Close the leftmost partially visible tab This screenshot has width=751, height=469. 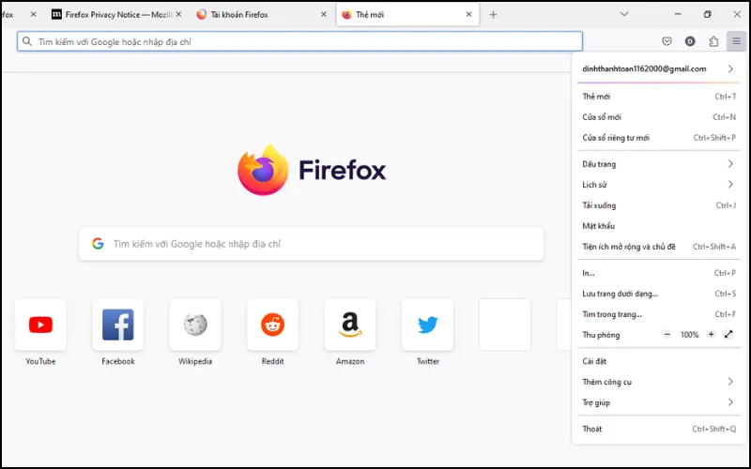33,14
